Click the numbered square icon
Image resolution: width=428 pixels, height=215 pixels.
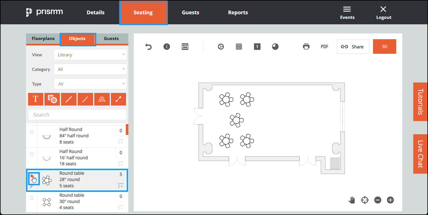257,47
